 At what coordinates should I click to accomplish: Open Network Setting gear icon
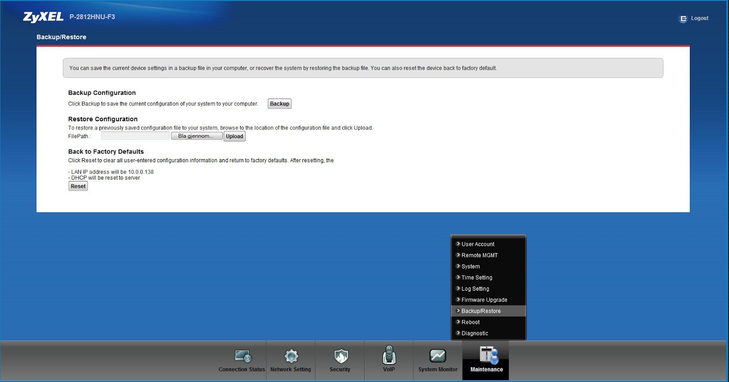pos(291,356)
